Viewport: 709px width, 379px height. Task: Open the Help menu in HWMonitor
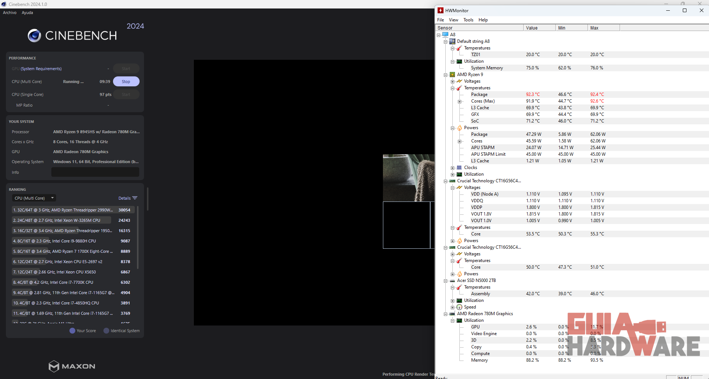pyautogui.click(x=483, y=20)
